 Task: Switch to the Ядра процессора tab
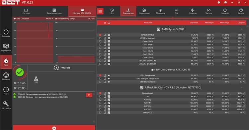[54, 11]
